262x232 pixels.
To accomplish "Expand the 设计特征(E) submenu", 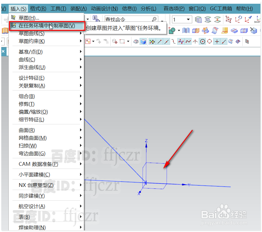I will [x=46, y=78].
